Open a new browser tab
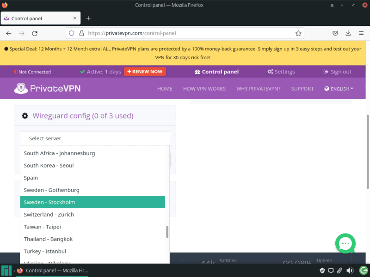Viewport: 370px width, 277px height. tap(88, 18)
